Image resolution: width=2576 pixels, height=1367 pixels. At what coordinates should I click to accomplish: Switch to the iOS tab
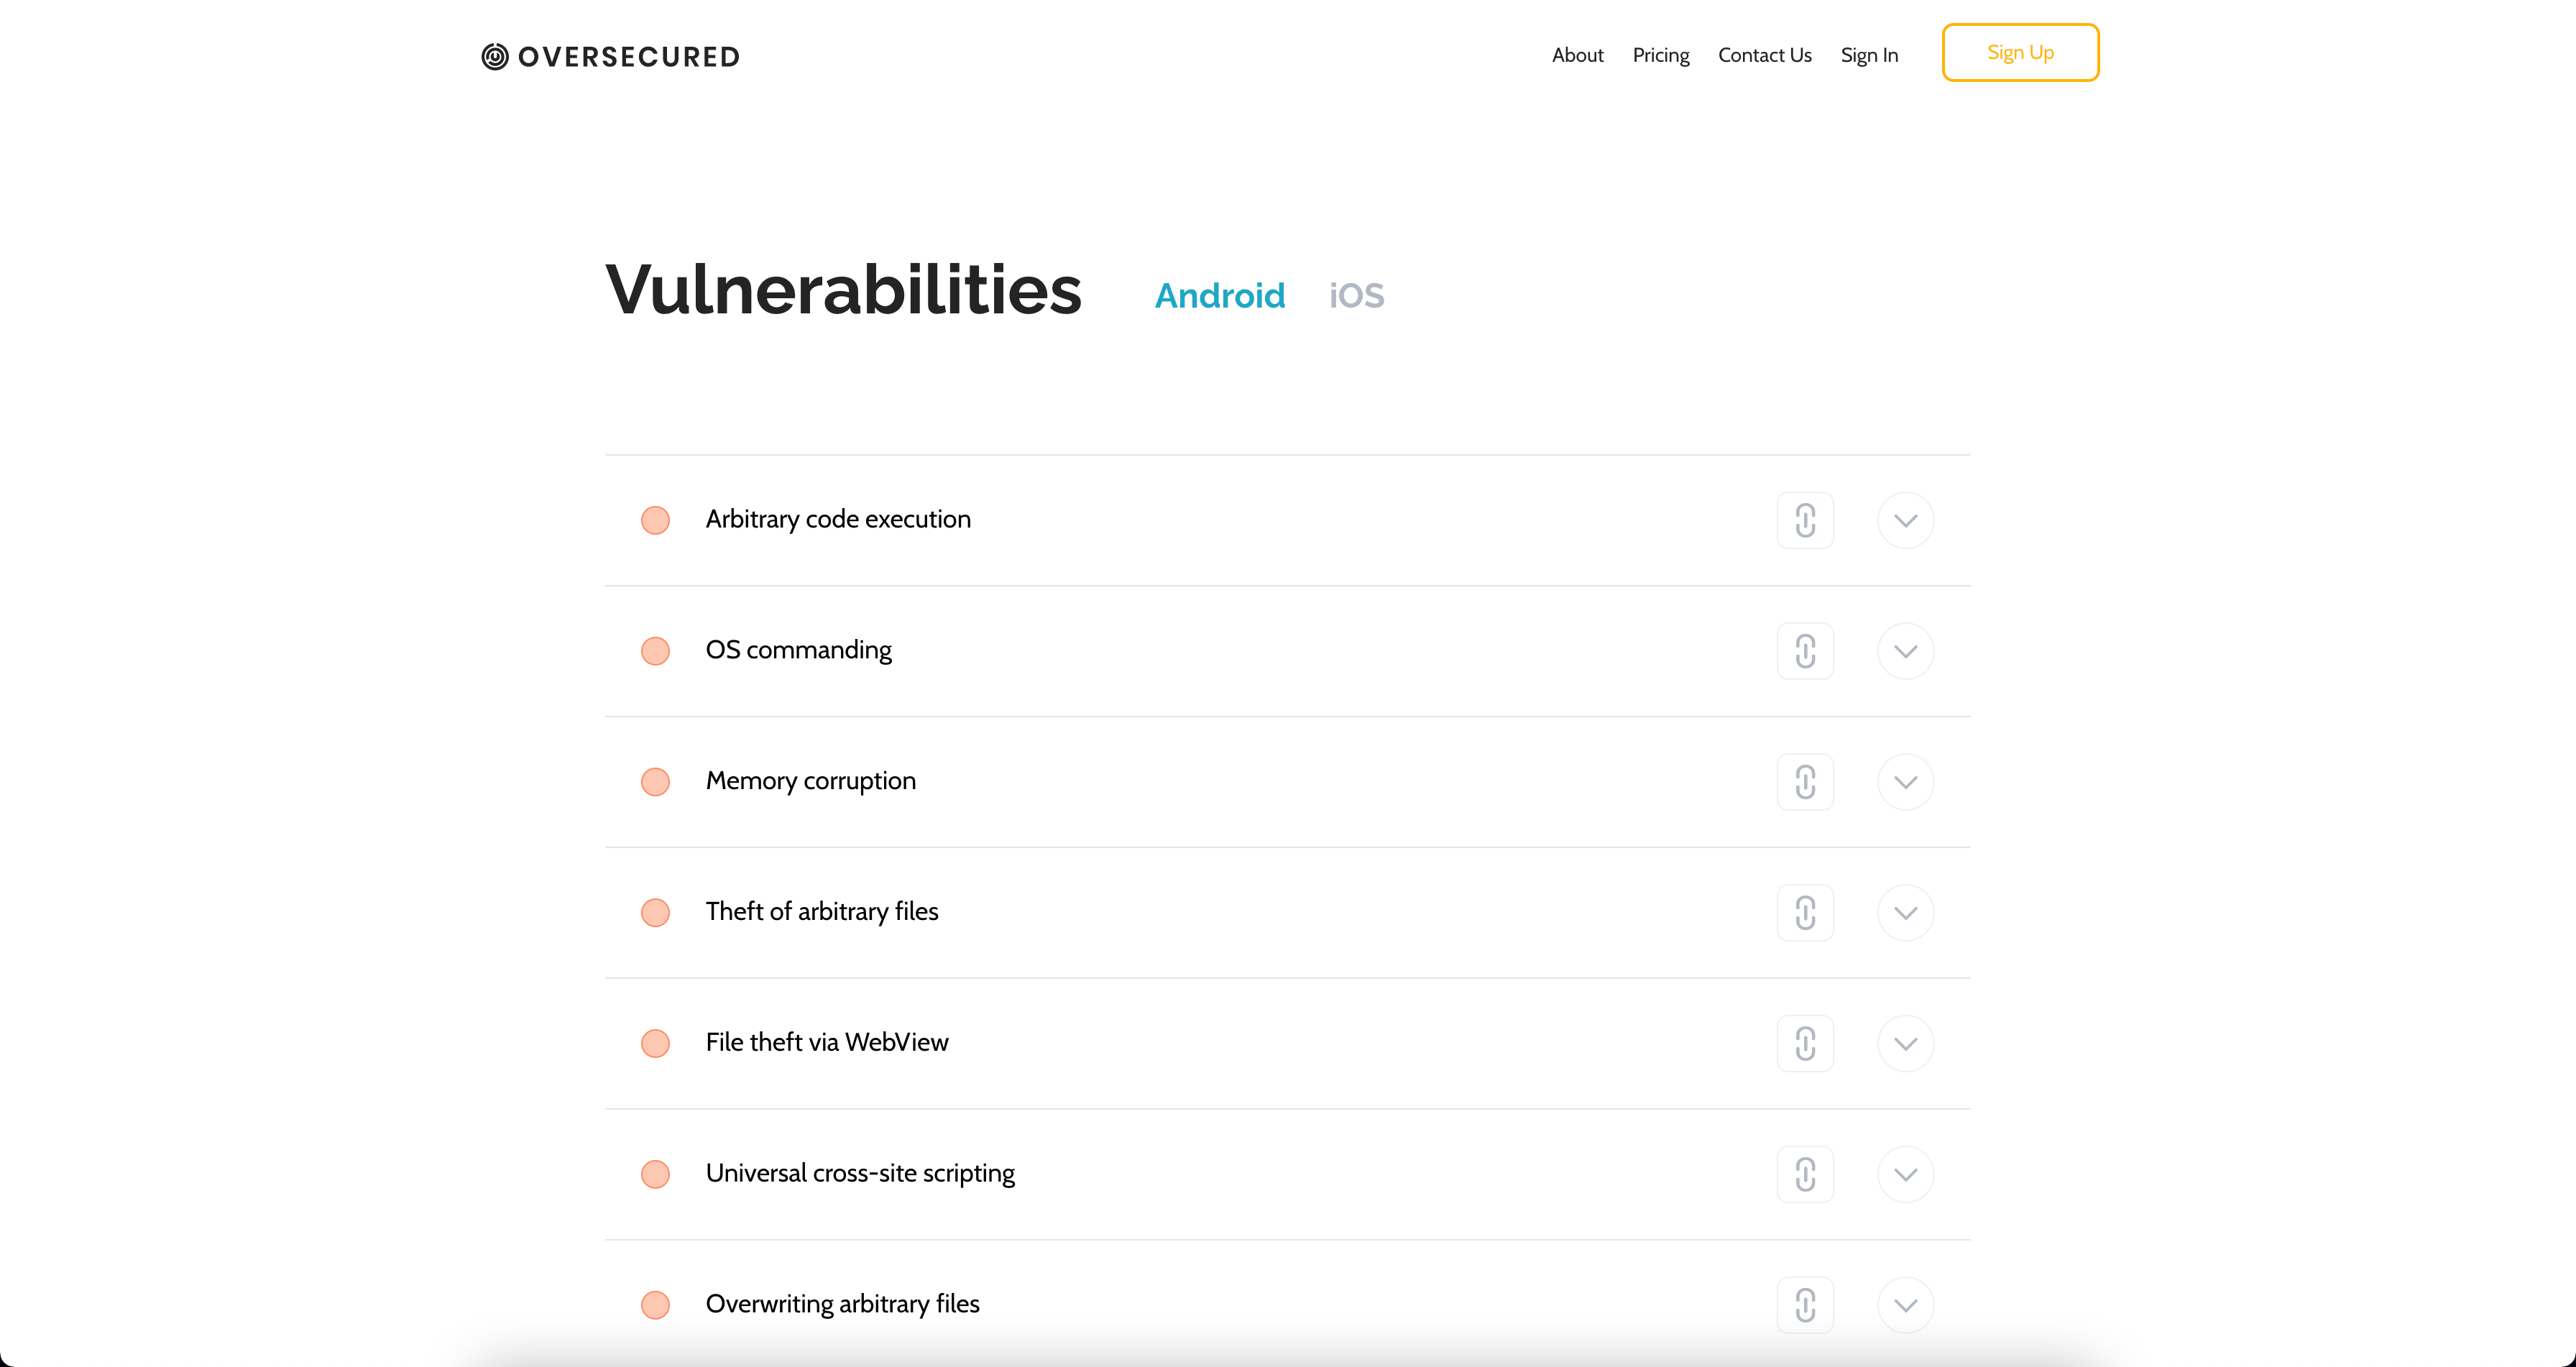[x=1356, y=296]
